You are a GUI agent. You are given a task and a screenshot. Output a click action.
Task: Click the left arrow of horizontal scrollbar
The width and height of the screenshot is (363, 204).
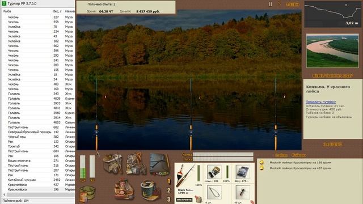click(x=4, y=195)
